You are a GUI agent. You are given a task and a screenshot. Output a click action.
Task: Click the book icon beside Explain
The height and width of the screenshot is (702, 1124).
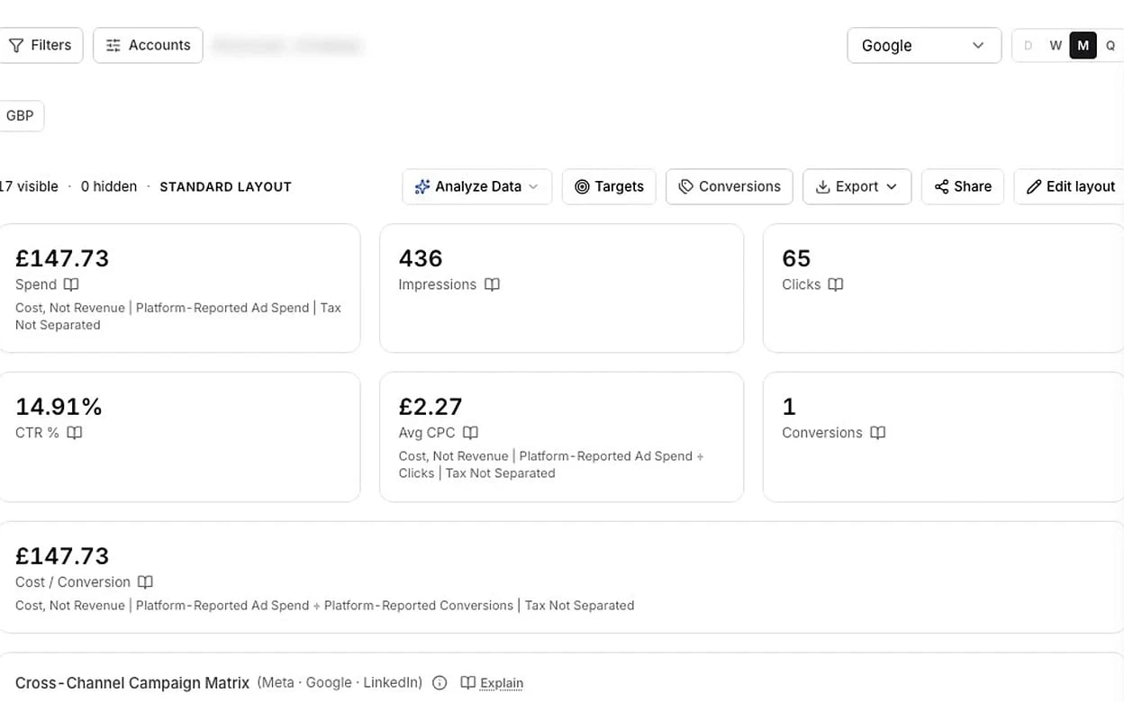467,682
